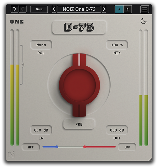
Task: Enable the LPF filter button
Action: [x=127, y=147]
